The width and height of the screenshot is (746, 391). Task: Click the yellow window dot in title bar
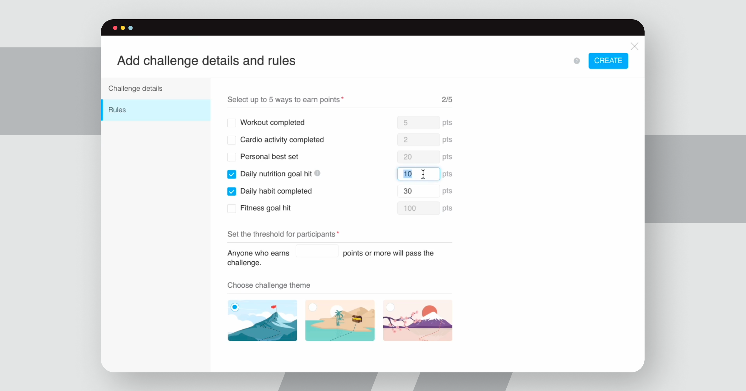point(123,28)
